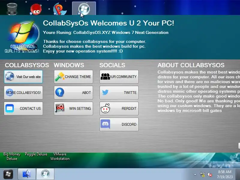Image resolution: width=240 pixels, height=180 pixels.
Task: Click the mail envelope icon
Action: pos(10,108)
